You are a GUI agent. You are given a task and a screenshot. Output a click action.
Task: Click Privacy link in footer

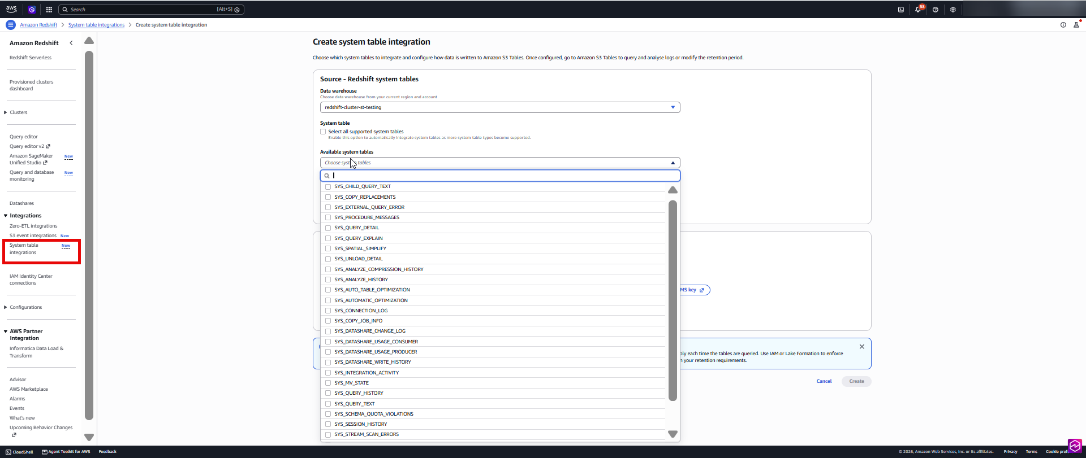click(1010, 452)
